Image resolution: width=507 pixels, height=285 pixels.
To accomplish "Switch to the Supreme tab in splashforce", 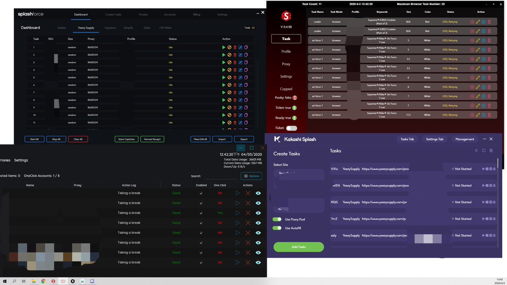I will pyautogui.click(x=110, y=28).
